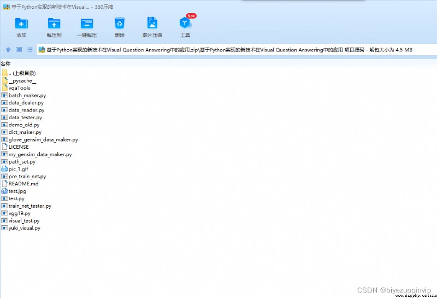
Task: Go up one level with the arrow icon
Action: (x=8, y=50)
